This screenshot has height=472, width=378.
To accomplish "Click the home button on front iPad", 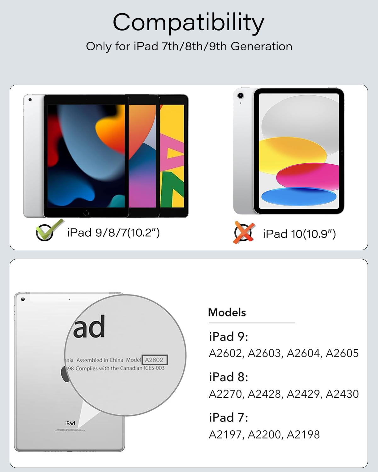I will pos(86,213).
